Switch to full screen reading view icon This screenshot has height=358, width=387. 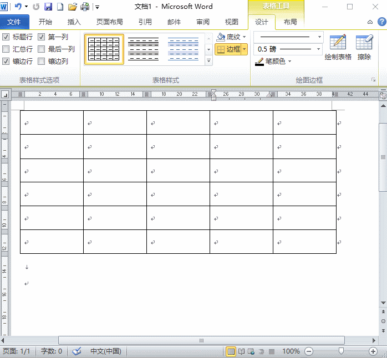241,351
